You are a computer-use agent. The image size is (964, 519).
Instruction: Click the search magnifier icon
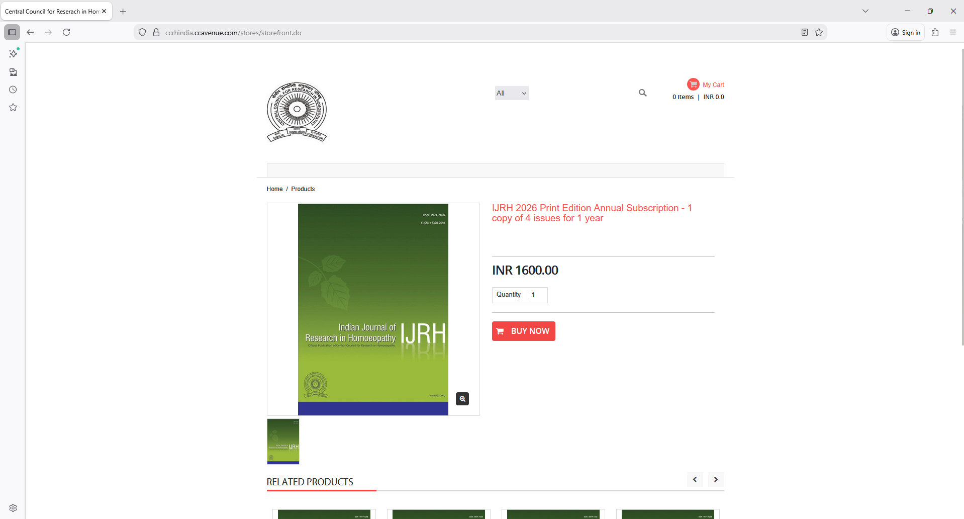coord(642,93)
